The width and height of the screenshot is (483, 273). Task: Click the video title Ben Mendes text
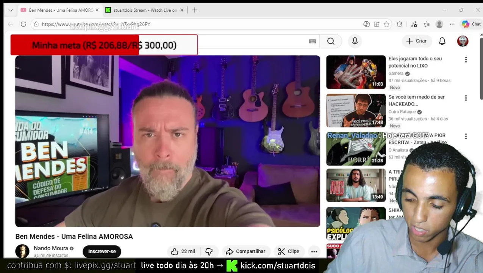[74, 236]
